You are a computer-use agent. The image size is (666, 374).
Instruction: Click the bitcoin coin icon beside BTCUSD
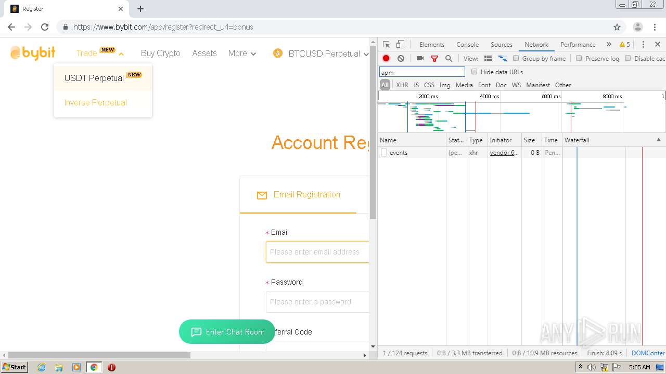point(278,54)
